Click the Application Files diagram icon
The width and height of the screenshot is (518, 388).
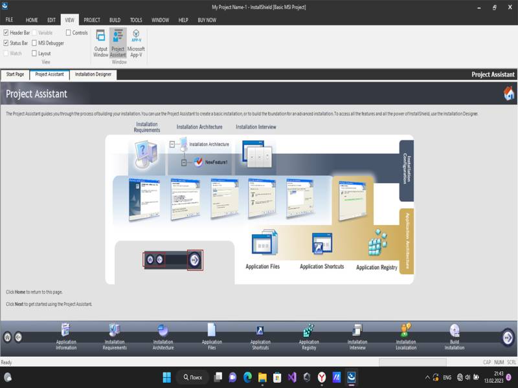[x=264, y=244]
